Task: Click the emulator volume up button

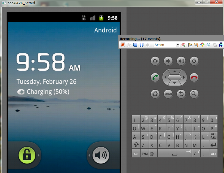Action: click(181, 61)
